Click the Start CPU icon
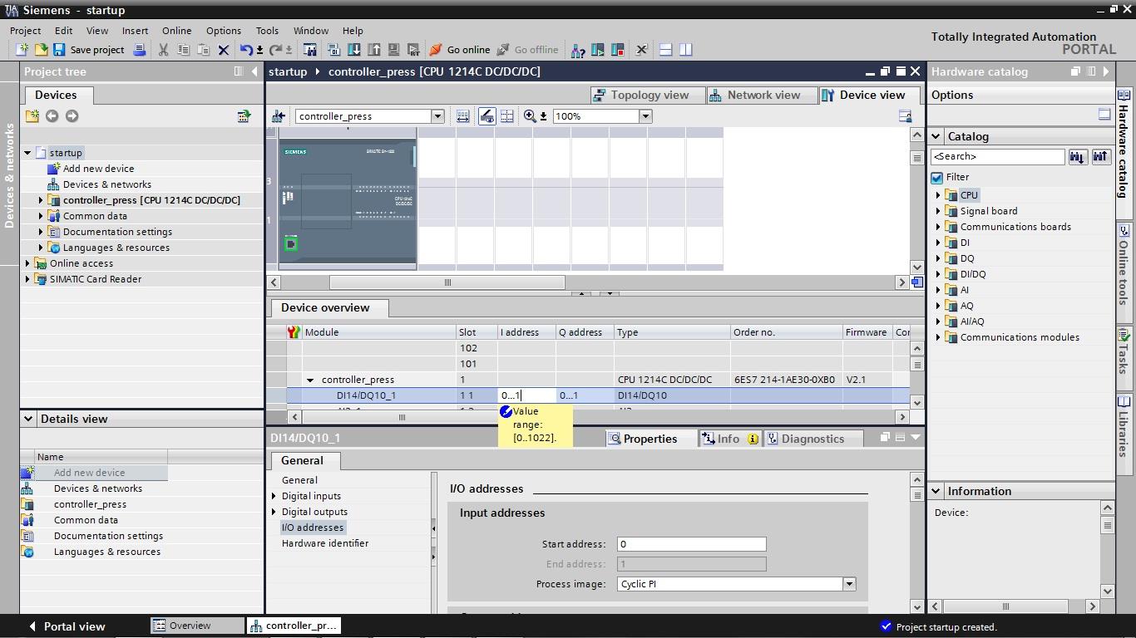Screen dimensions: 1136x638 coord(598,50)
